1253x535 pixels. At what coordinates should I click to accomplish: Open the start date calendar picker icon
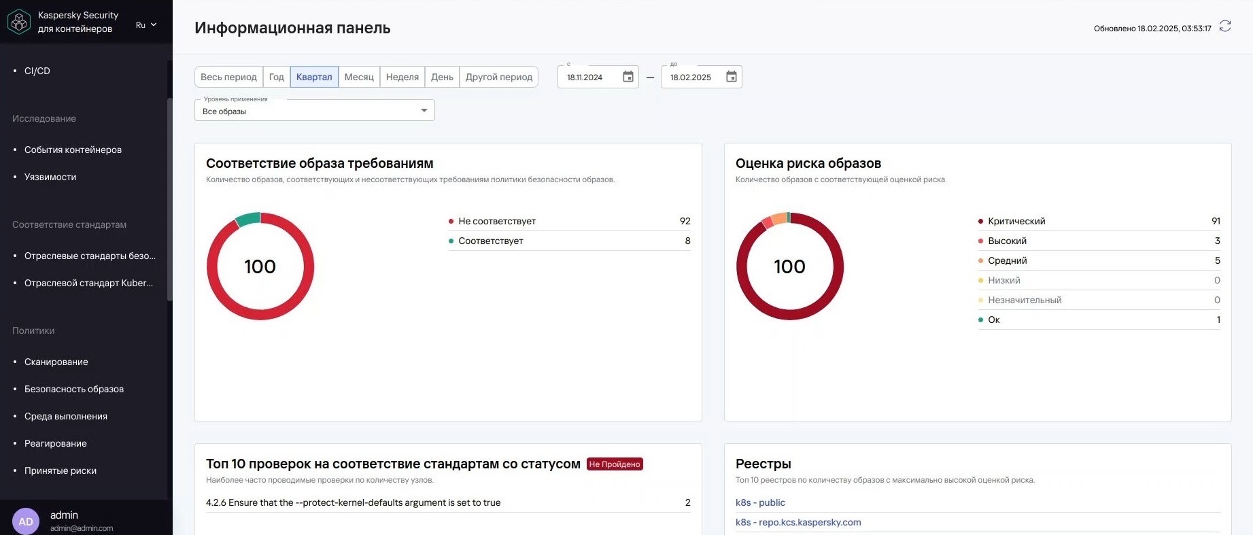pyautogui.click(x=628, y=77)
